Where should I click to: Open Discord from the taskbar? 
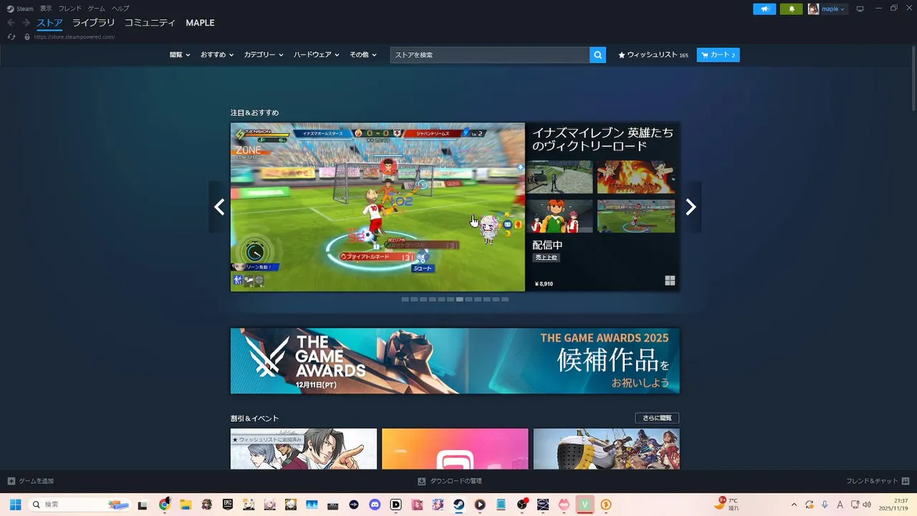pyautogui.click(x=375, y=505)
